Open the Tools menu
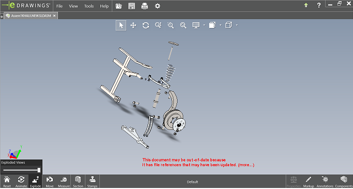Image resolution: width=353 pixels, height=189 pixels. (89, 6)
